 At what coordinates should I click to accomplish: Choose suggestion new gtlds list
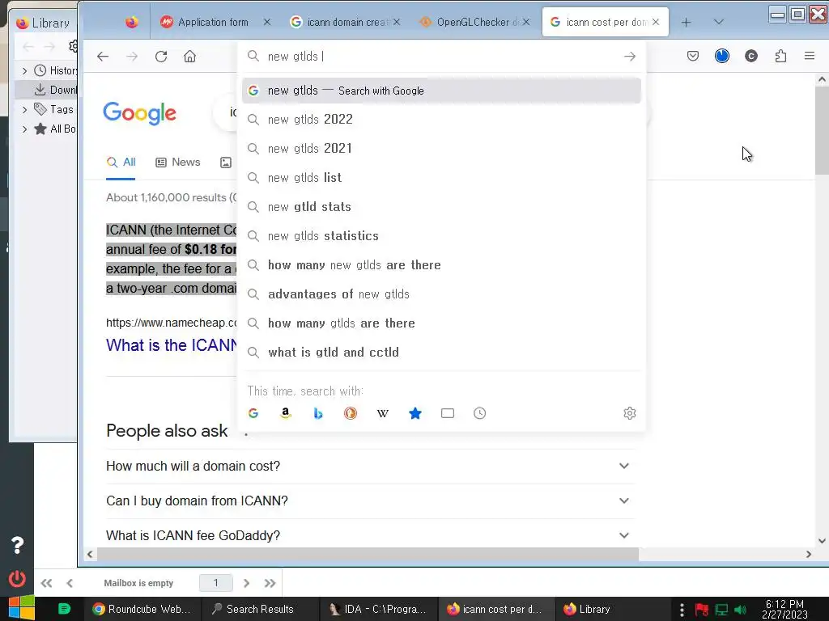(441, 177)
